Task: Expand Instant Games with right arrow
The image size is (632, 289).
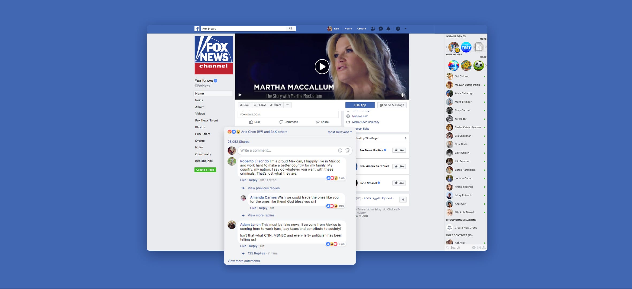Action: coord(486,47)
